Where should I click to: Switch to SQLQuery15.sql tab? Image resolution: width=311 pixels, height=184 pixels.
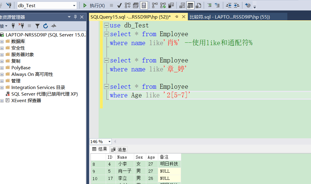coord(131,17)
